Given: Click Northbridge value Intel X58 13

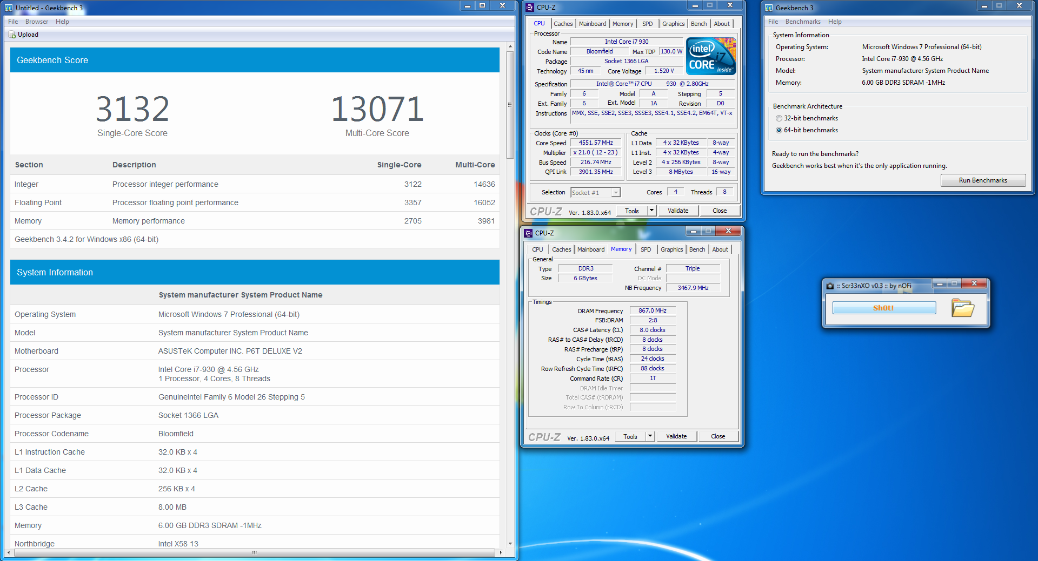Looking at the screenshot, I should click(178, 544).
